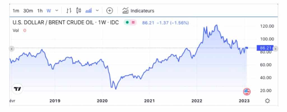
Task: Select the 1h interval
Action: [x=40, y=11]
